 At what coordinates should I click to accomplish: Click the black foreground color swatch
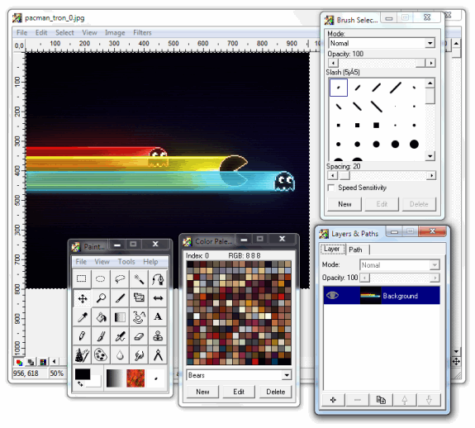coord(82,373)
